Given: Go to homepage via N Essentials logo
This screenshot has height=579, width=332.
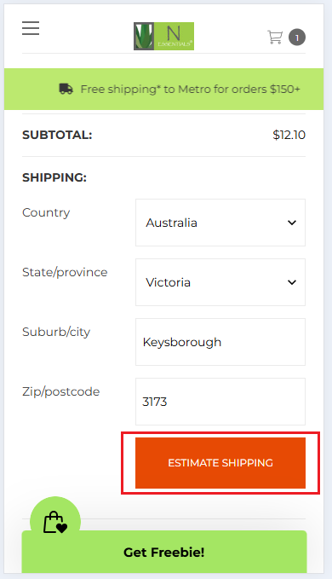Looking at the screenshot, I should (163, 36).
